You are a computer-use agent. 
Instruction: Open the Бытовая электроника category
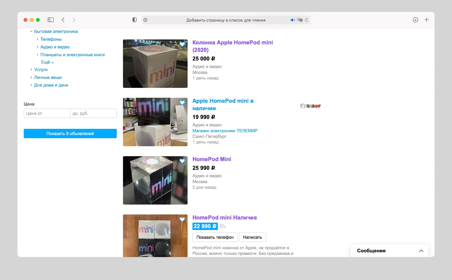pyautogui.click(x=56, y=31)
